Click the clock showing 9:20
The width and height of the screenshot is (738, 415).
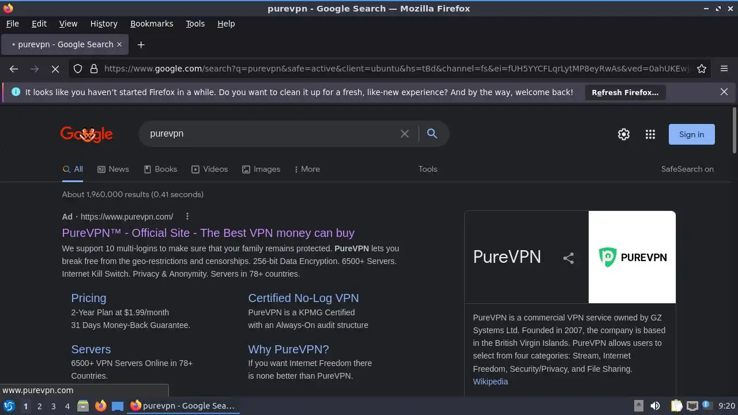coord(726,406)
